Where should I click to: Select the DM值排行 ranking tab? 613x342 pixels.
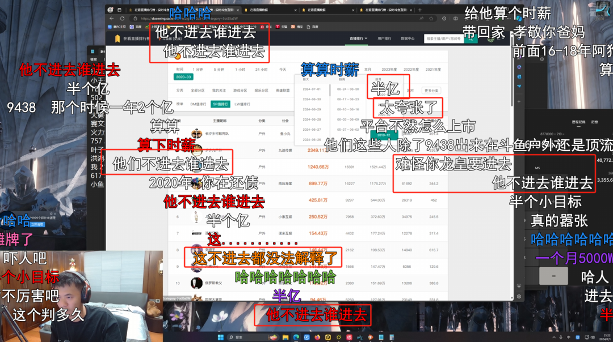tap(198, 104)
